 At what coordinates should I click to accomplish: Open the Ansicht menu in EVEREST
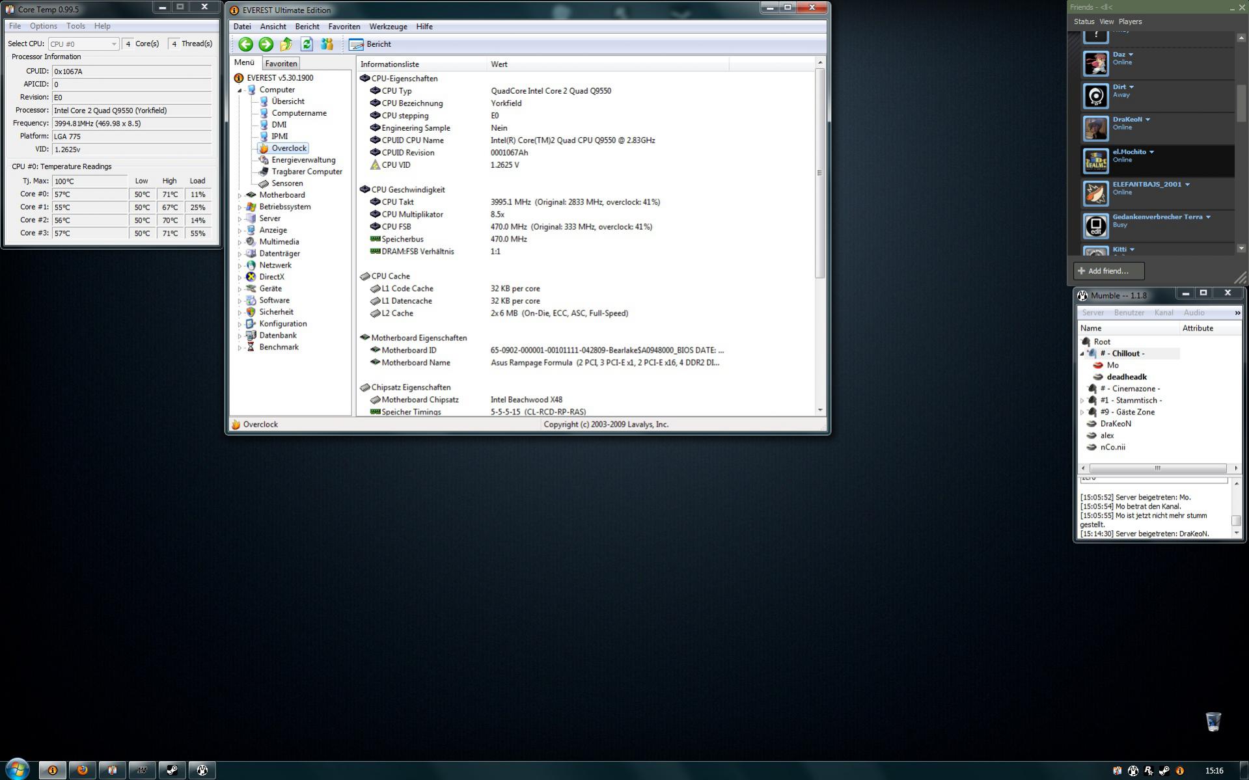coord(273,27)
